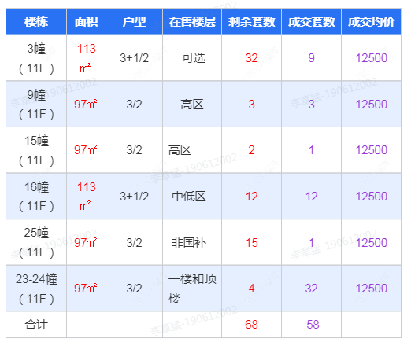This screenshot has height=353, width=411.
Task: Select the 97㎡ area in the 15幢 row
Action: [86, 150]
